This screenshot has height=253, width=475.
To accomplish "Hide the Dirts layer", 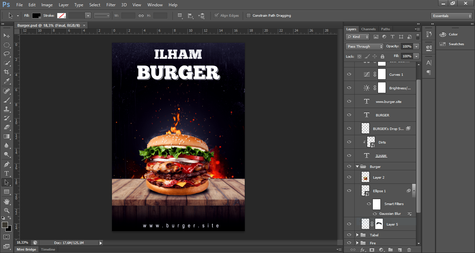I will (x=349, y=142).
